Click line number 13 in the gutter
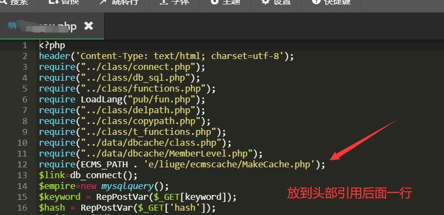The height and width of the screenshot is (215, 444). pos(22,175)
